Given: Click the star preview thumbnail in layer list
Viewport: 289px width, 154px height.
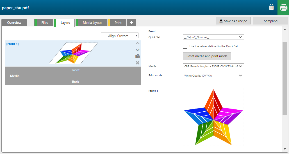Looking at the screenshot, I should pyautogui.click(x=73, y=53).
